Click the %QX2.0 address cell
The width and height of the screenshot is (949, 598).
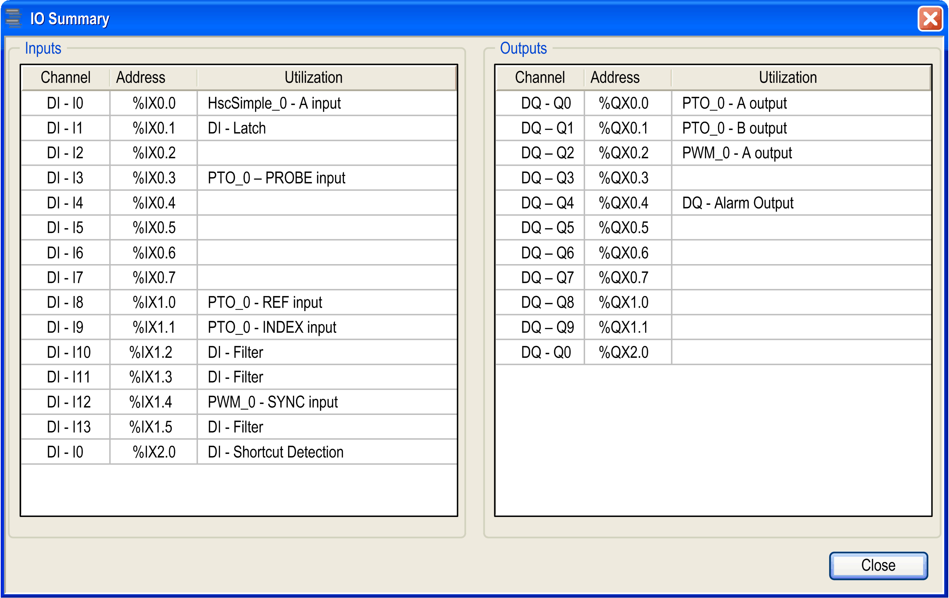coord(623,352)
